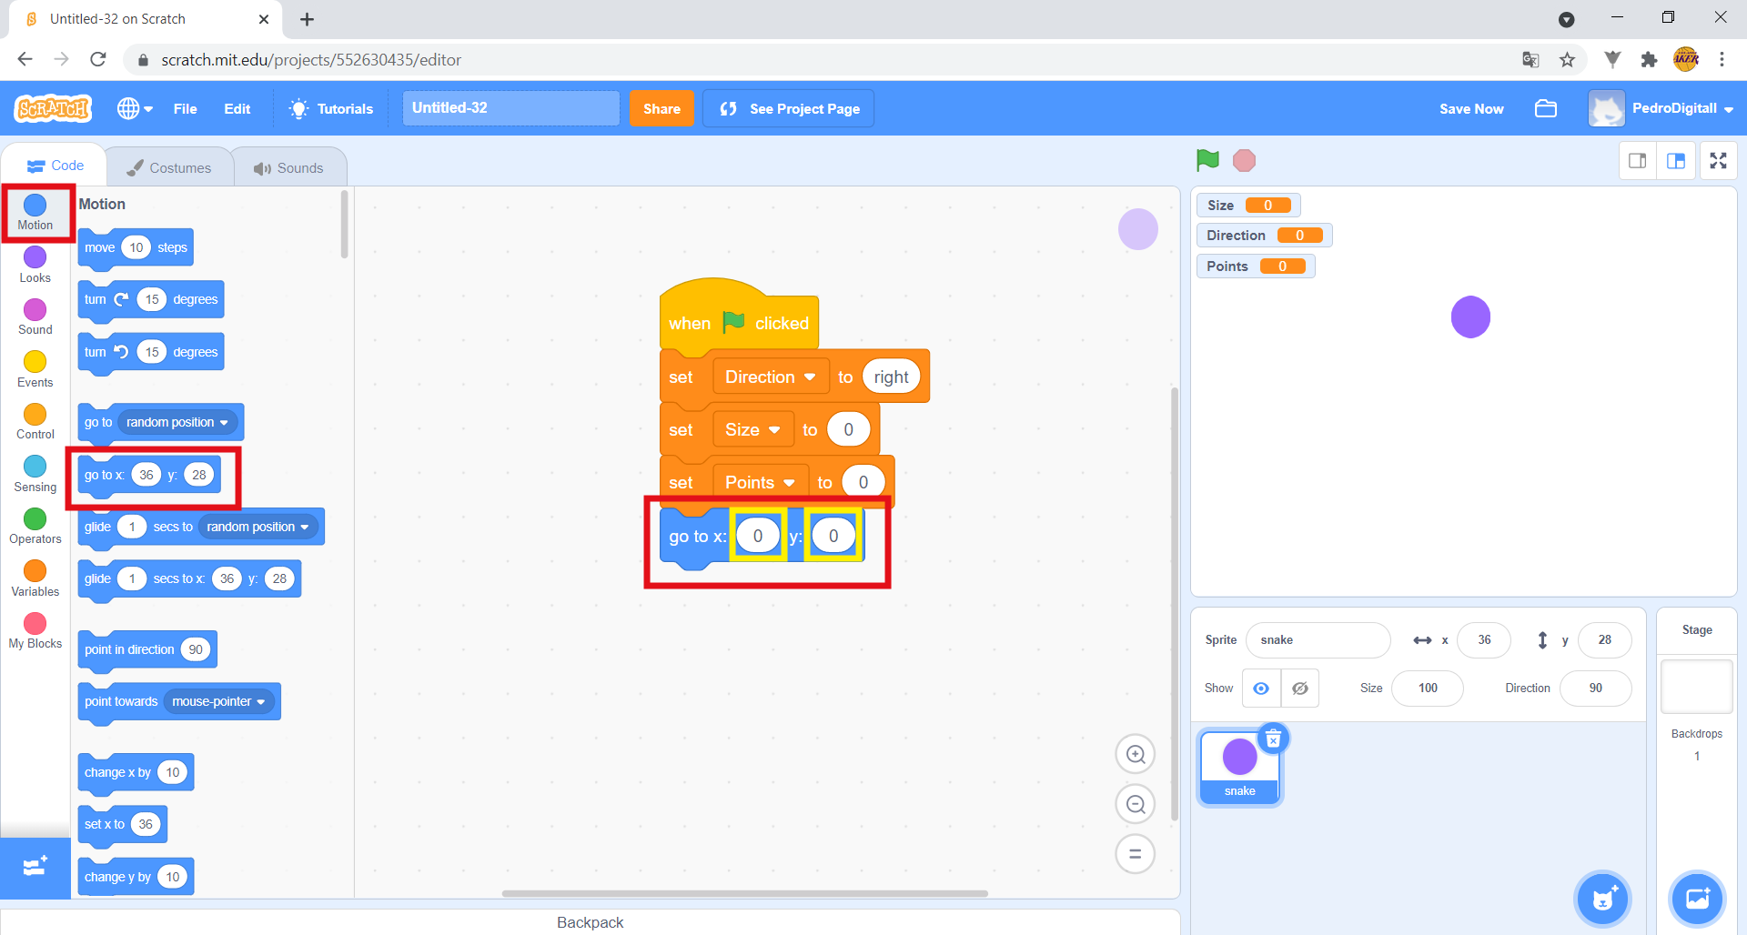Click the workspace vertical scrollbar
1747x935 pixels.
[1175, 604]
